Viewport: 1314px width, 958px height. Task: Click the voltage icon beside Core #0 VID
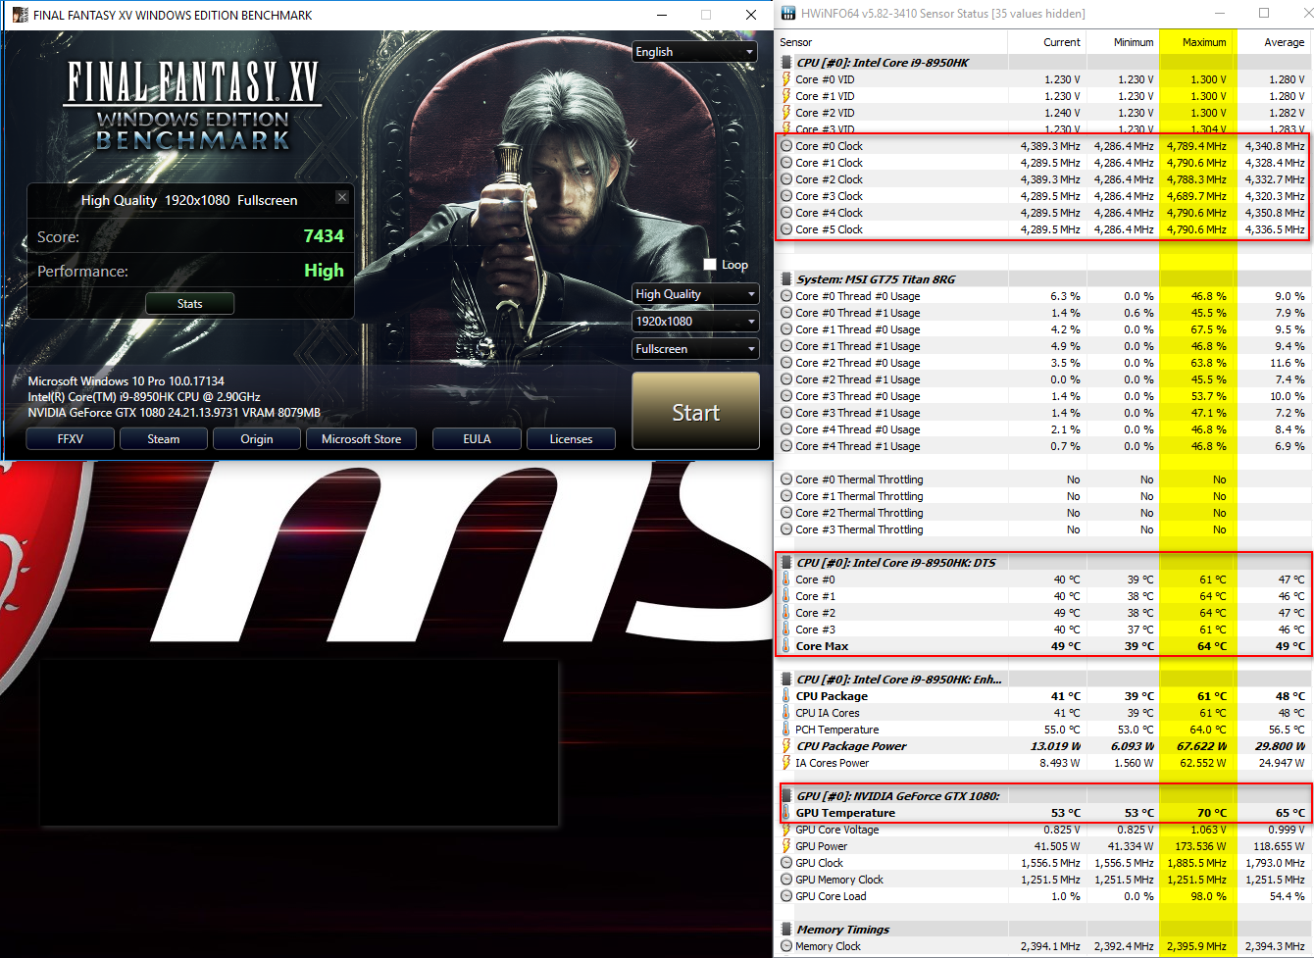click(786, 79)
